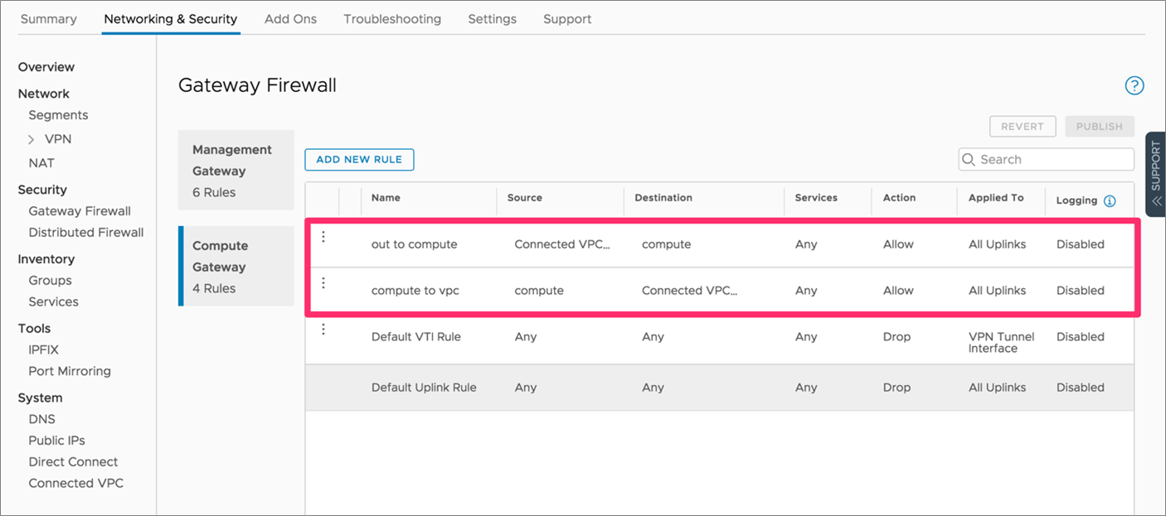Go to Segments in the sidebar
1166x516 pixels.
pos(58,115)
